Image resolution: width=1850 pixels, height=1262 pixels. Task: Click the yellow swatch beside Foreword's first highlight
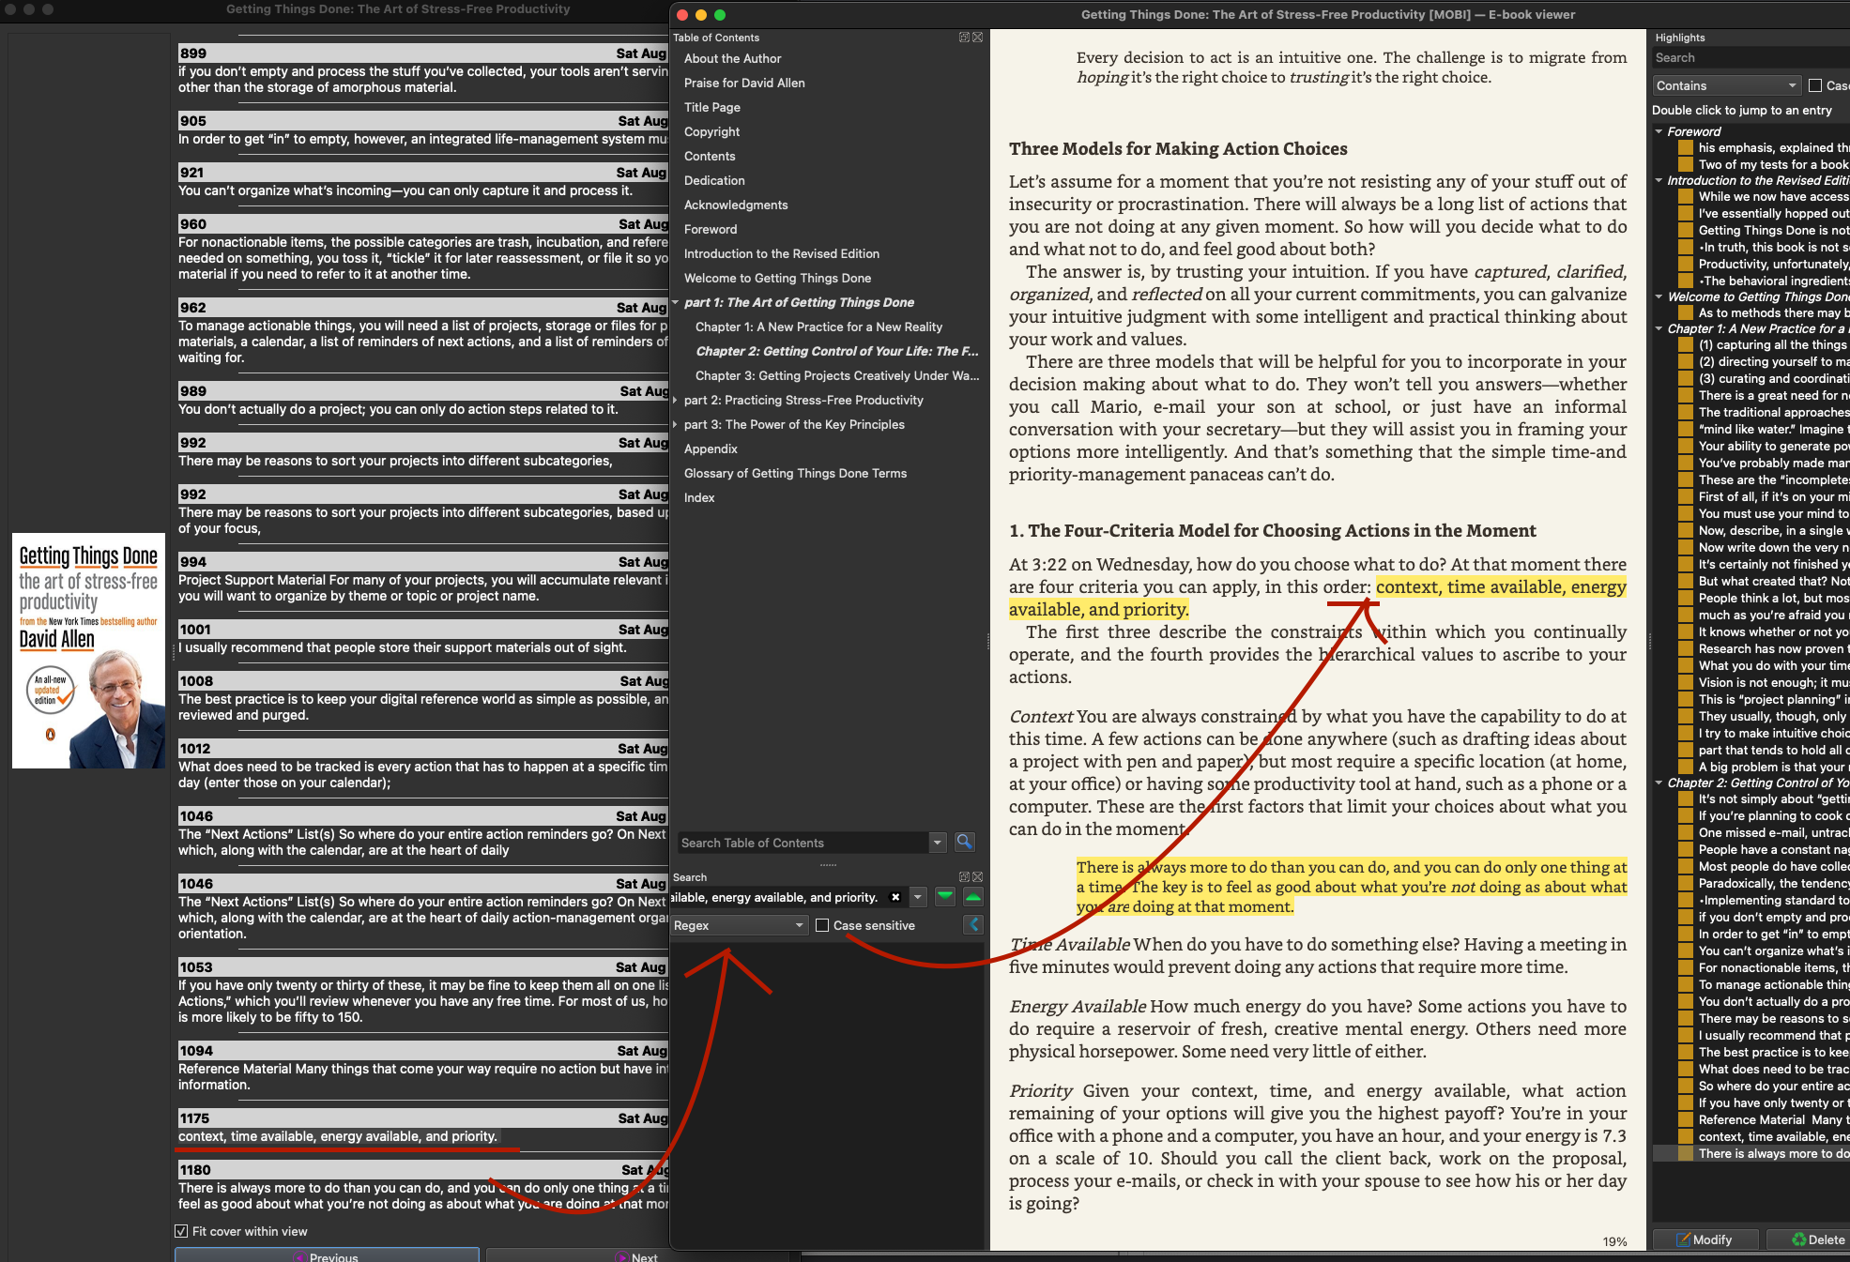(1686, 147)
